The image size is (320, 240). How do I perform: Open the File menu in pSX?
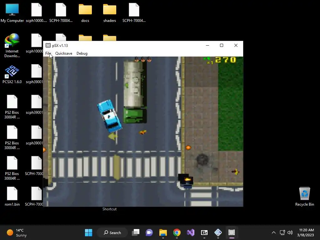click(x=48, y=53)
